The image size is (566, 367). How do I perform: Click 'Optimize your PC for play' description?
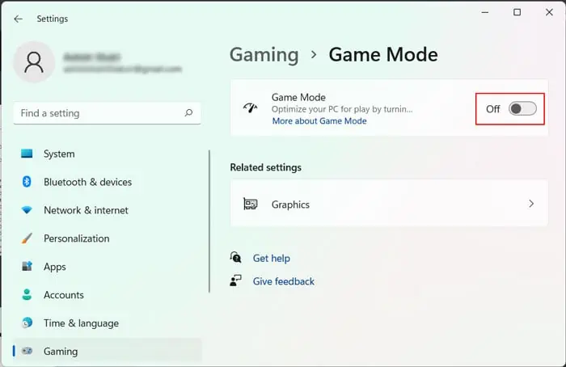342,109
